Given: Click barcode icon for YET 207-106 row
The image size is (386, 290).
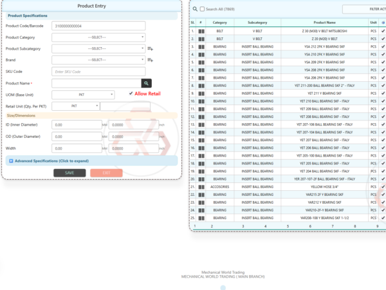Looking at the screenshot, I should coord(201,125).
